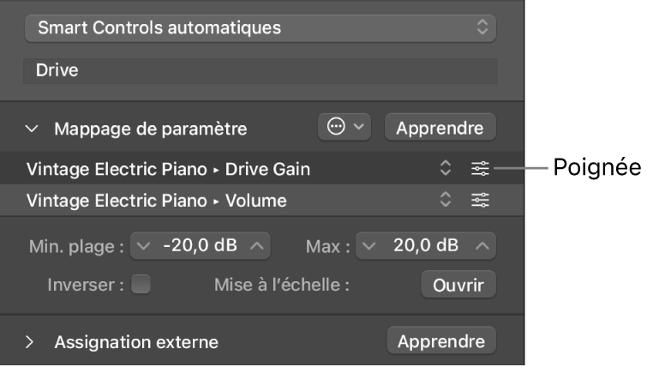The image size is (647, 367).
Task: Open Volume parameter pop-up arrows
Action: 446,201
